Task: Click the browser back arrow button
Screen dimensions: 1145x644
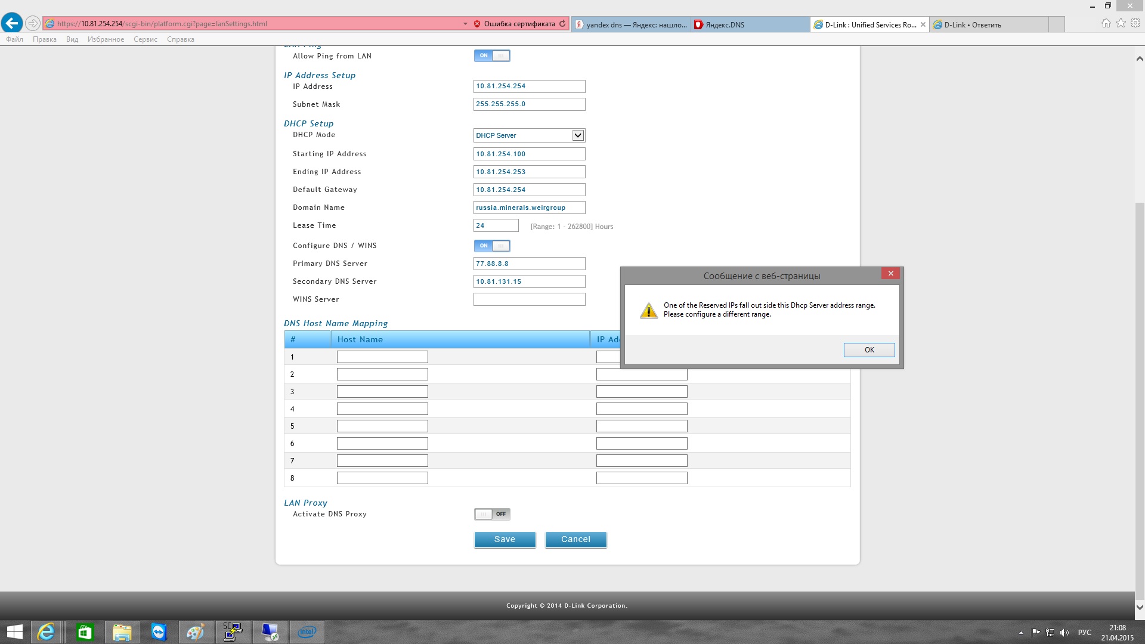Action: pyautogui.click(x=12, y=23)
